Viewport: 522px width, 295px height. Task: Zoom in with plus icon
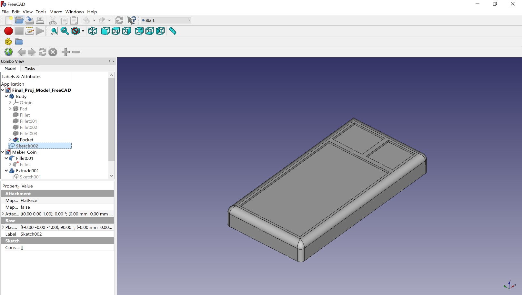tap(65, 52)
